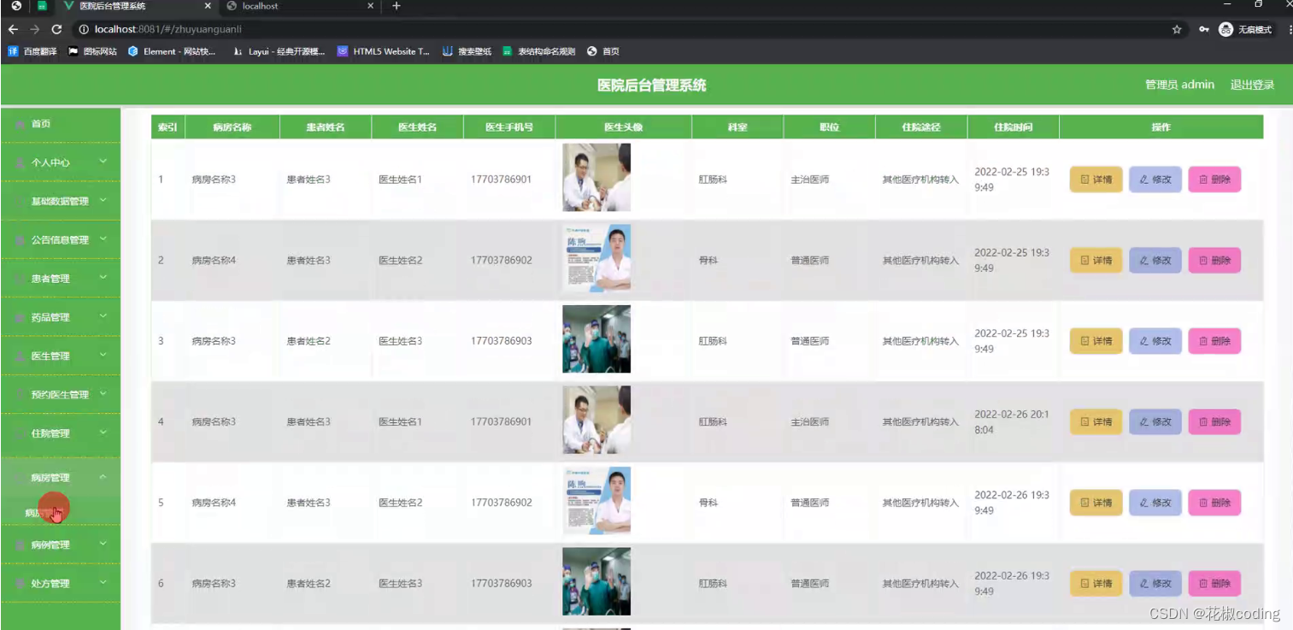Click the doctor photo in index 3 row
Image resolution: width=1293 pixels, height=630 pixels.
(x=597, y=339)
